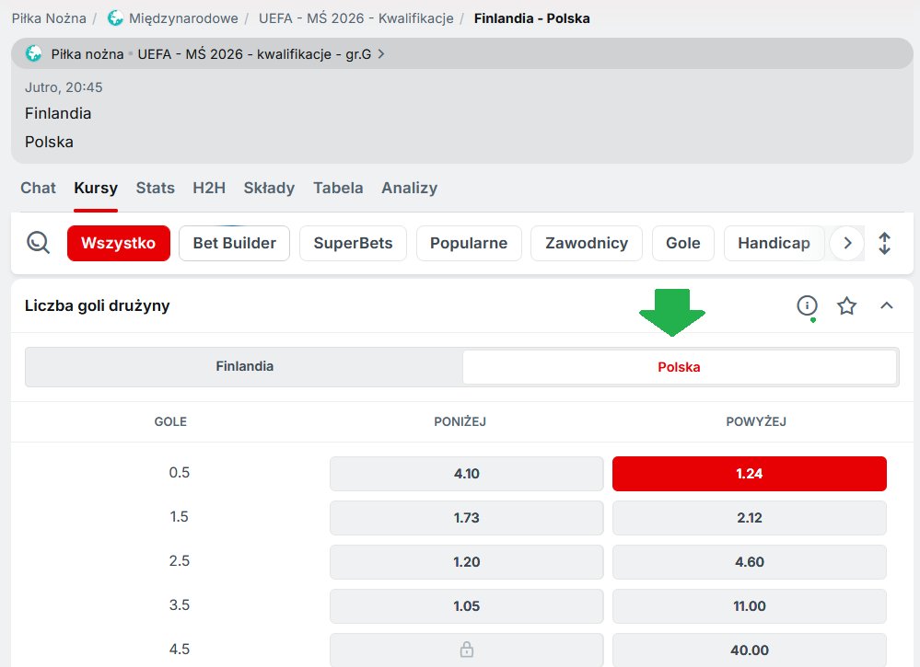Filter markets by Handicap
Screen dimensions: 920x667
774,243
